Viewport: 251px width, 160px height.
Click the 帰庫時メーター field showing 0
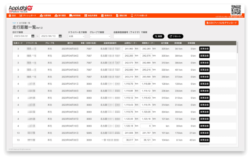click(x=146, y=126)
